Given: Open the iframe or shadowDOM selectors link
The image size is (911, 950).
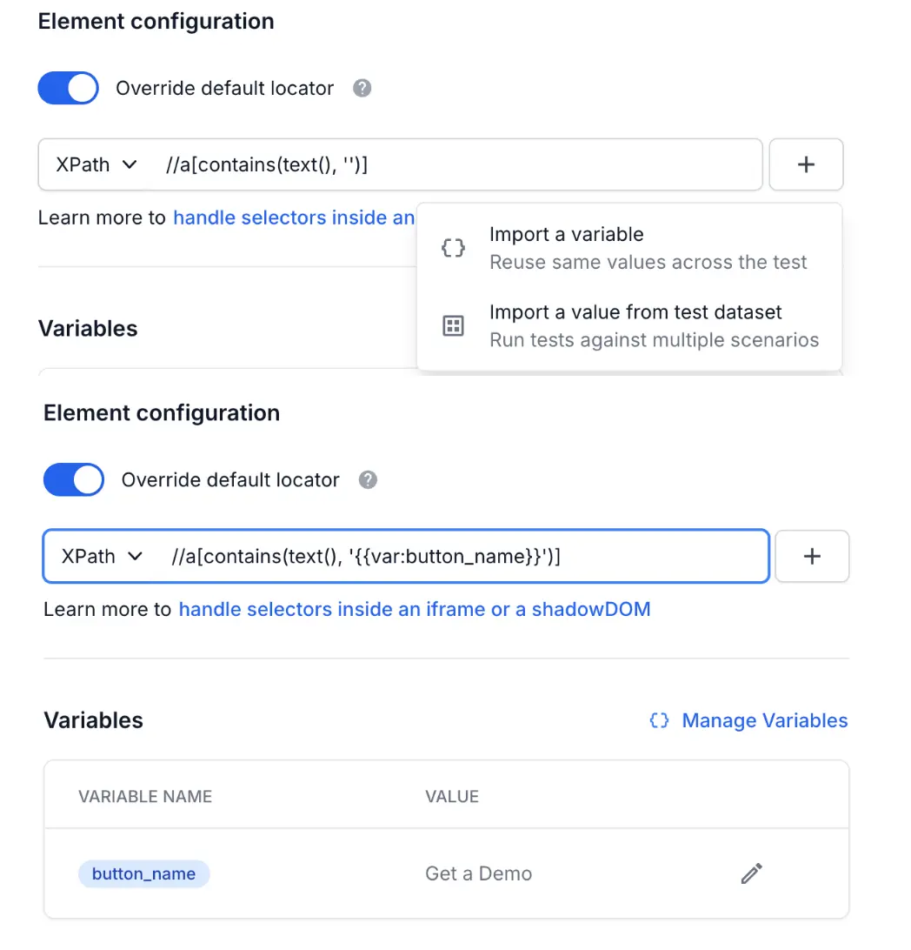Looking at the screenshot, I should (414, 609).
